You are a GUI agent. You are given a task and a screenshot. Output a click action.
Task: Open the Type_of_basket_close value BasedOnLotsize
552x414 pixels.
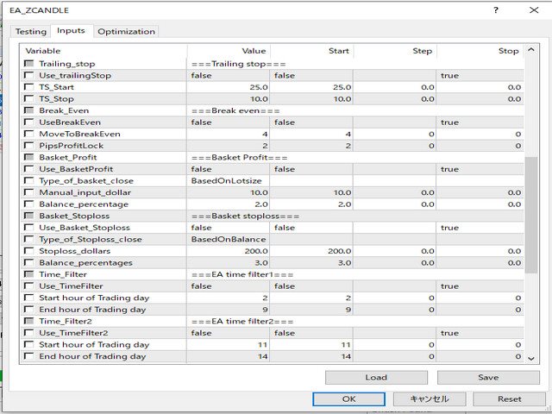(x=229, y=181)
